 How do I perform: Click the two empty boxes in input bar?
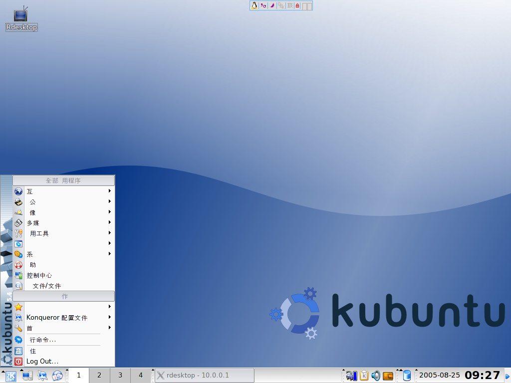(307, 6)
